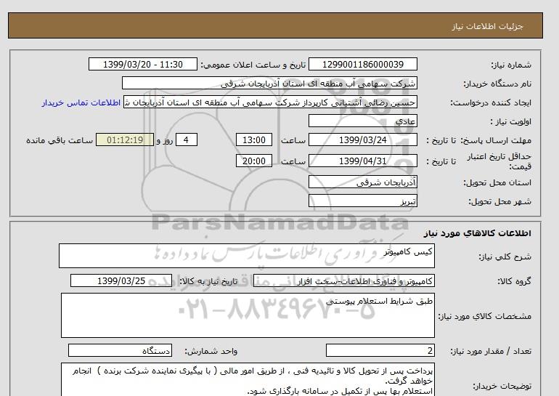Click the quantity field showing 2
The width and height of the screenshot is (559, 396).
point(380,351)
